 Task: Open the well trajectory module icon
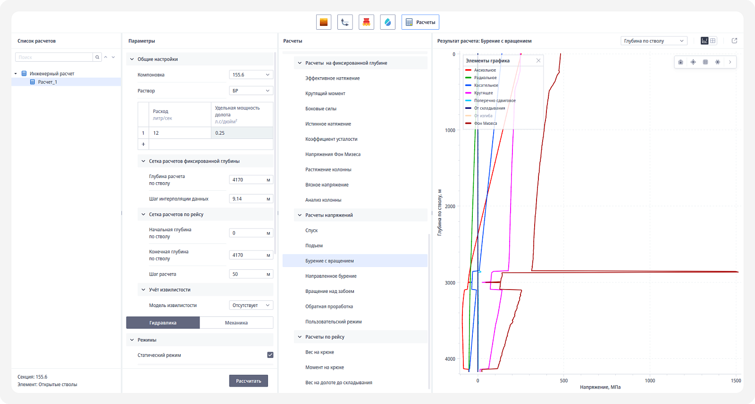pos(345,22)
